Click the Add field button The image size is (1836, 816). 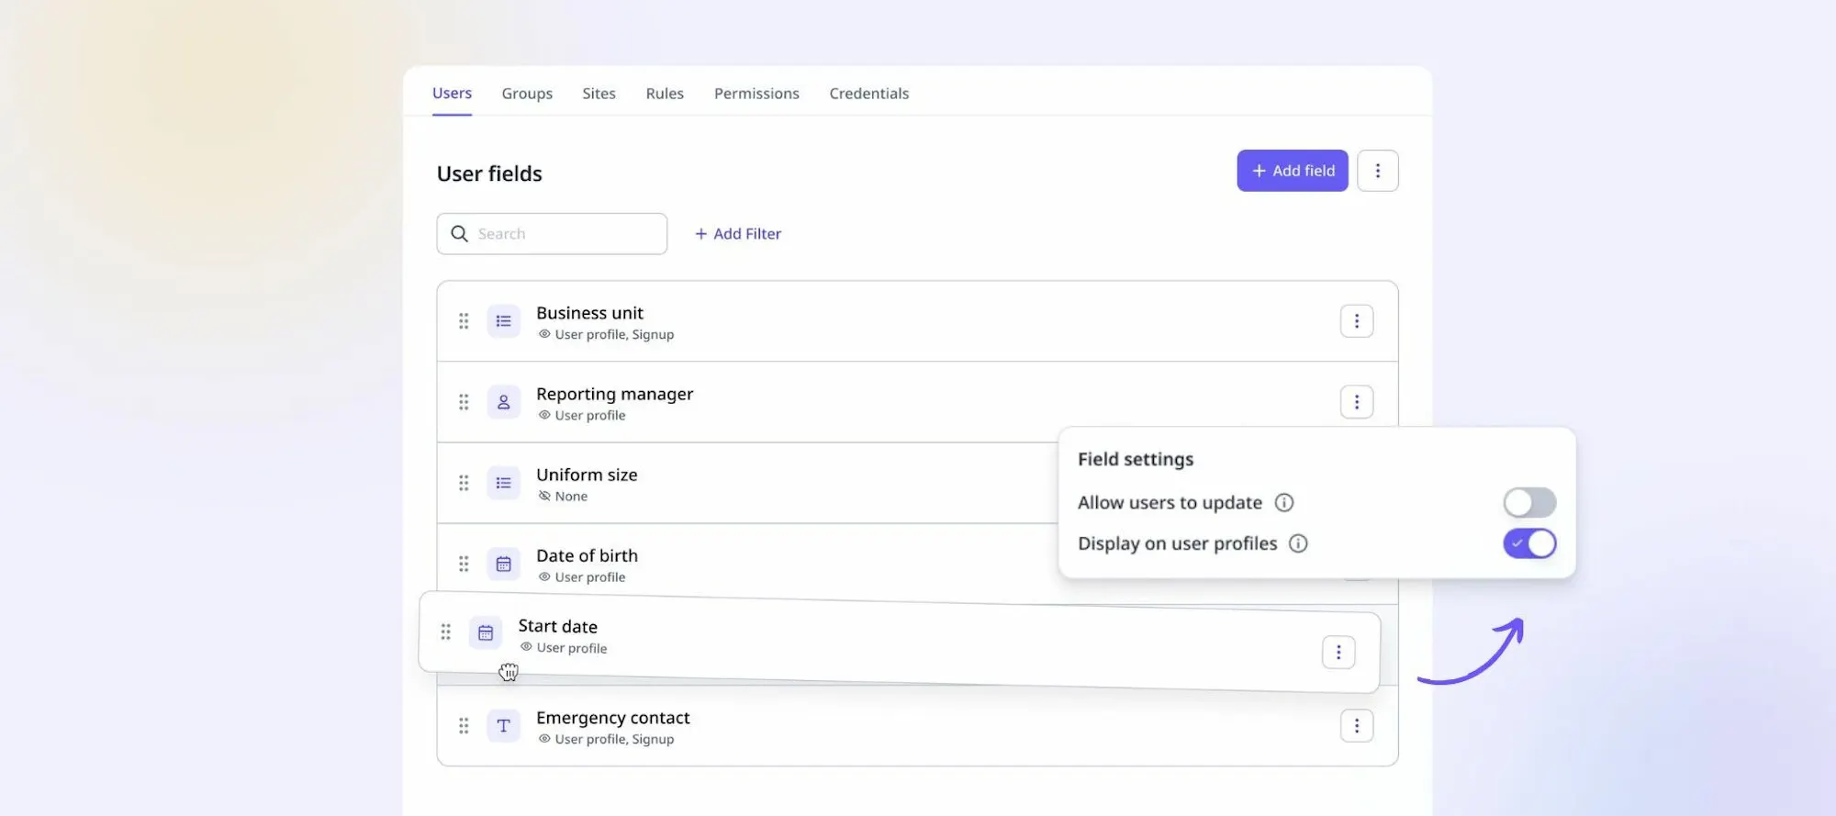coord(1292,171)
